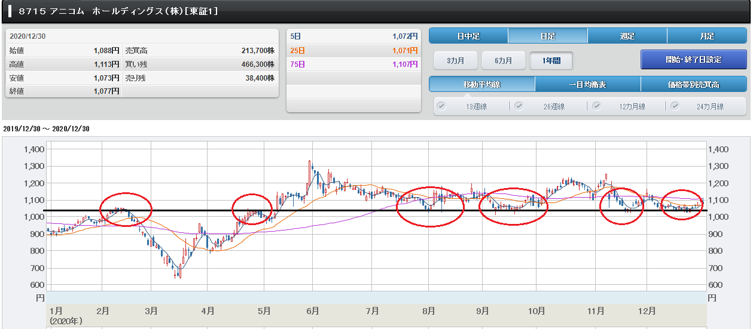Click the 安値 1,073円 value

click(x=106, y=78)
